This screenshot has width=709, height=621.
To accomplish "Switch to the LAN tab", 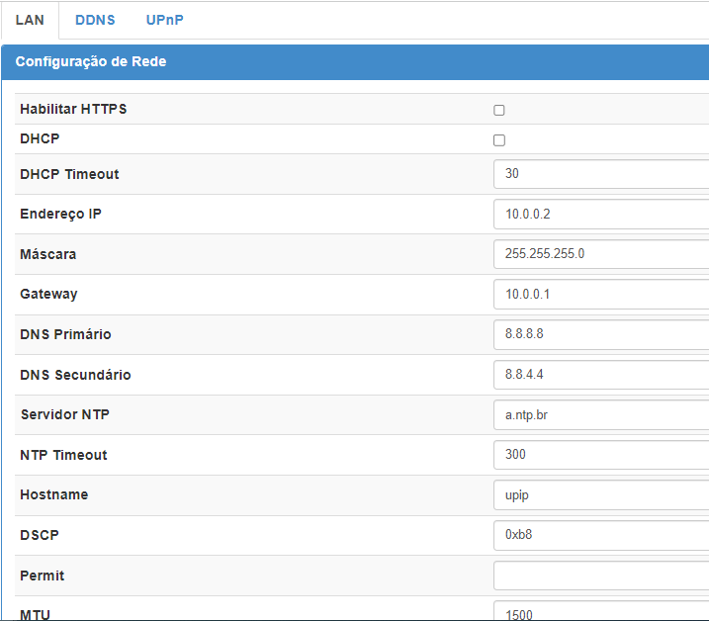I will point(30,20).
